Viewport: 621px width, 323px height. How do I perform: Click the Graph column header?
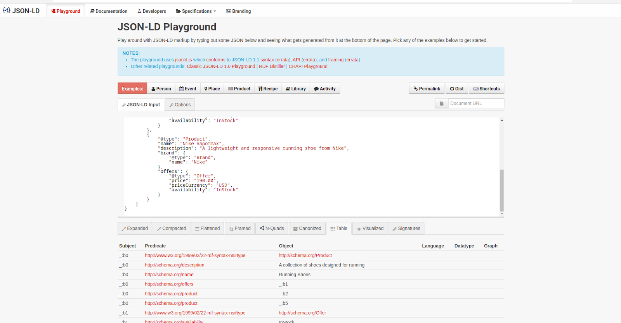tap(491, 246)
